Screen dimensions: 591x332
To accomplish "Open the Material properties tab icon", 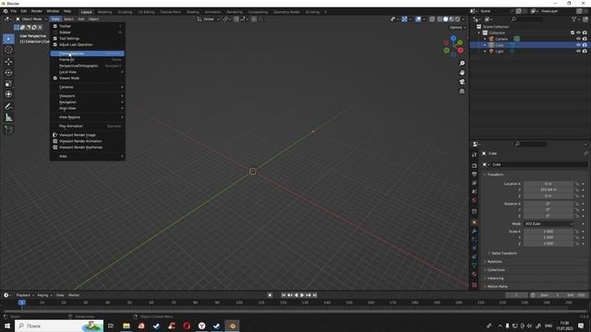I will click(x=474, y=274).
